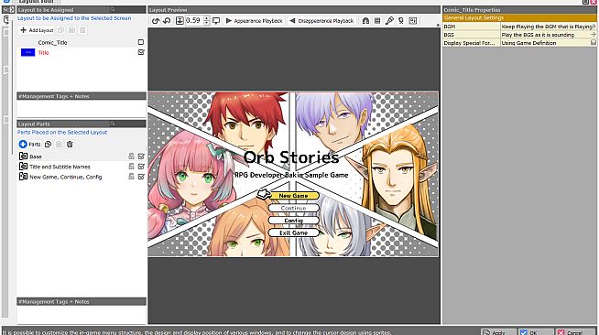The image size is (599, 335).
Task: Click the New Game menu button in preview
Action: click(x=293, y=195)
